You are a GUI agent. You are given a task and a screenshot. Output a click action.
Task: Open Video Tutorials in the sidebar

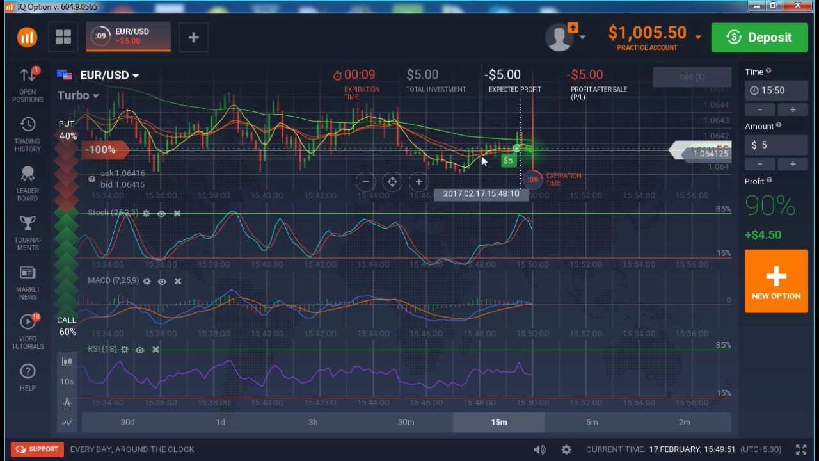(28, 332)
